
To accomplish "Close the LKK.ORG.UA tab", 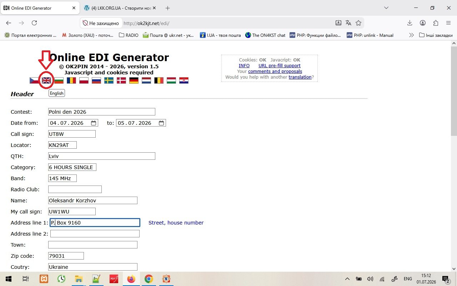I will (154, 8).
